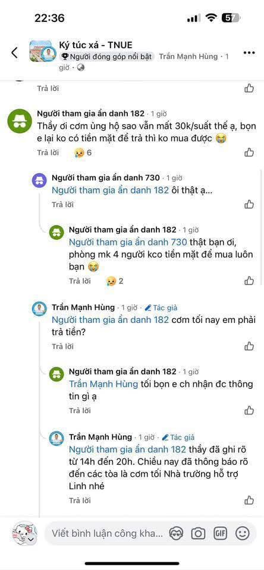Open the camera icon in the comment bar

[198, 533]
